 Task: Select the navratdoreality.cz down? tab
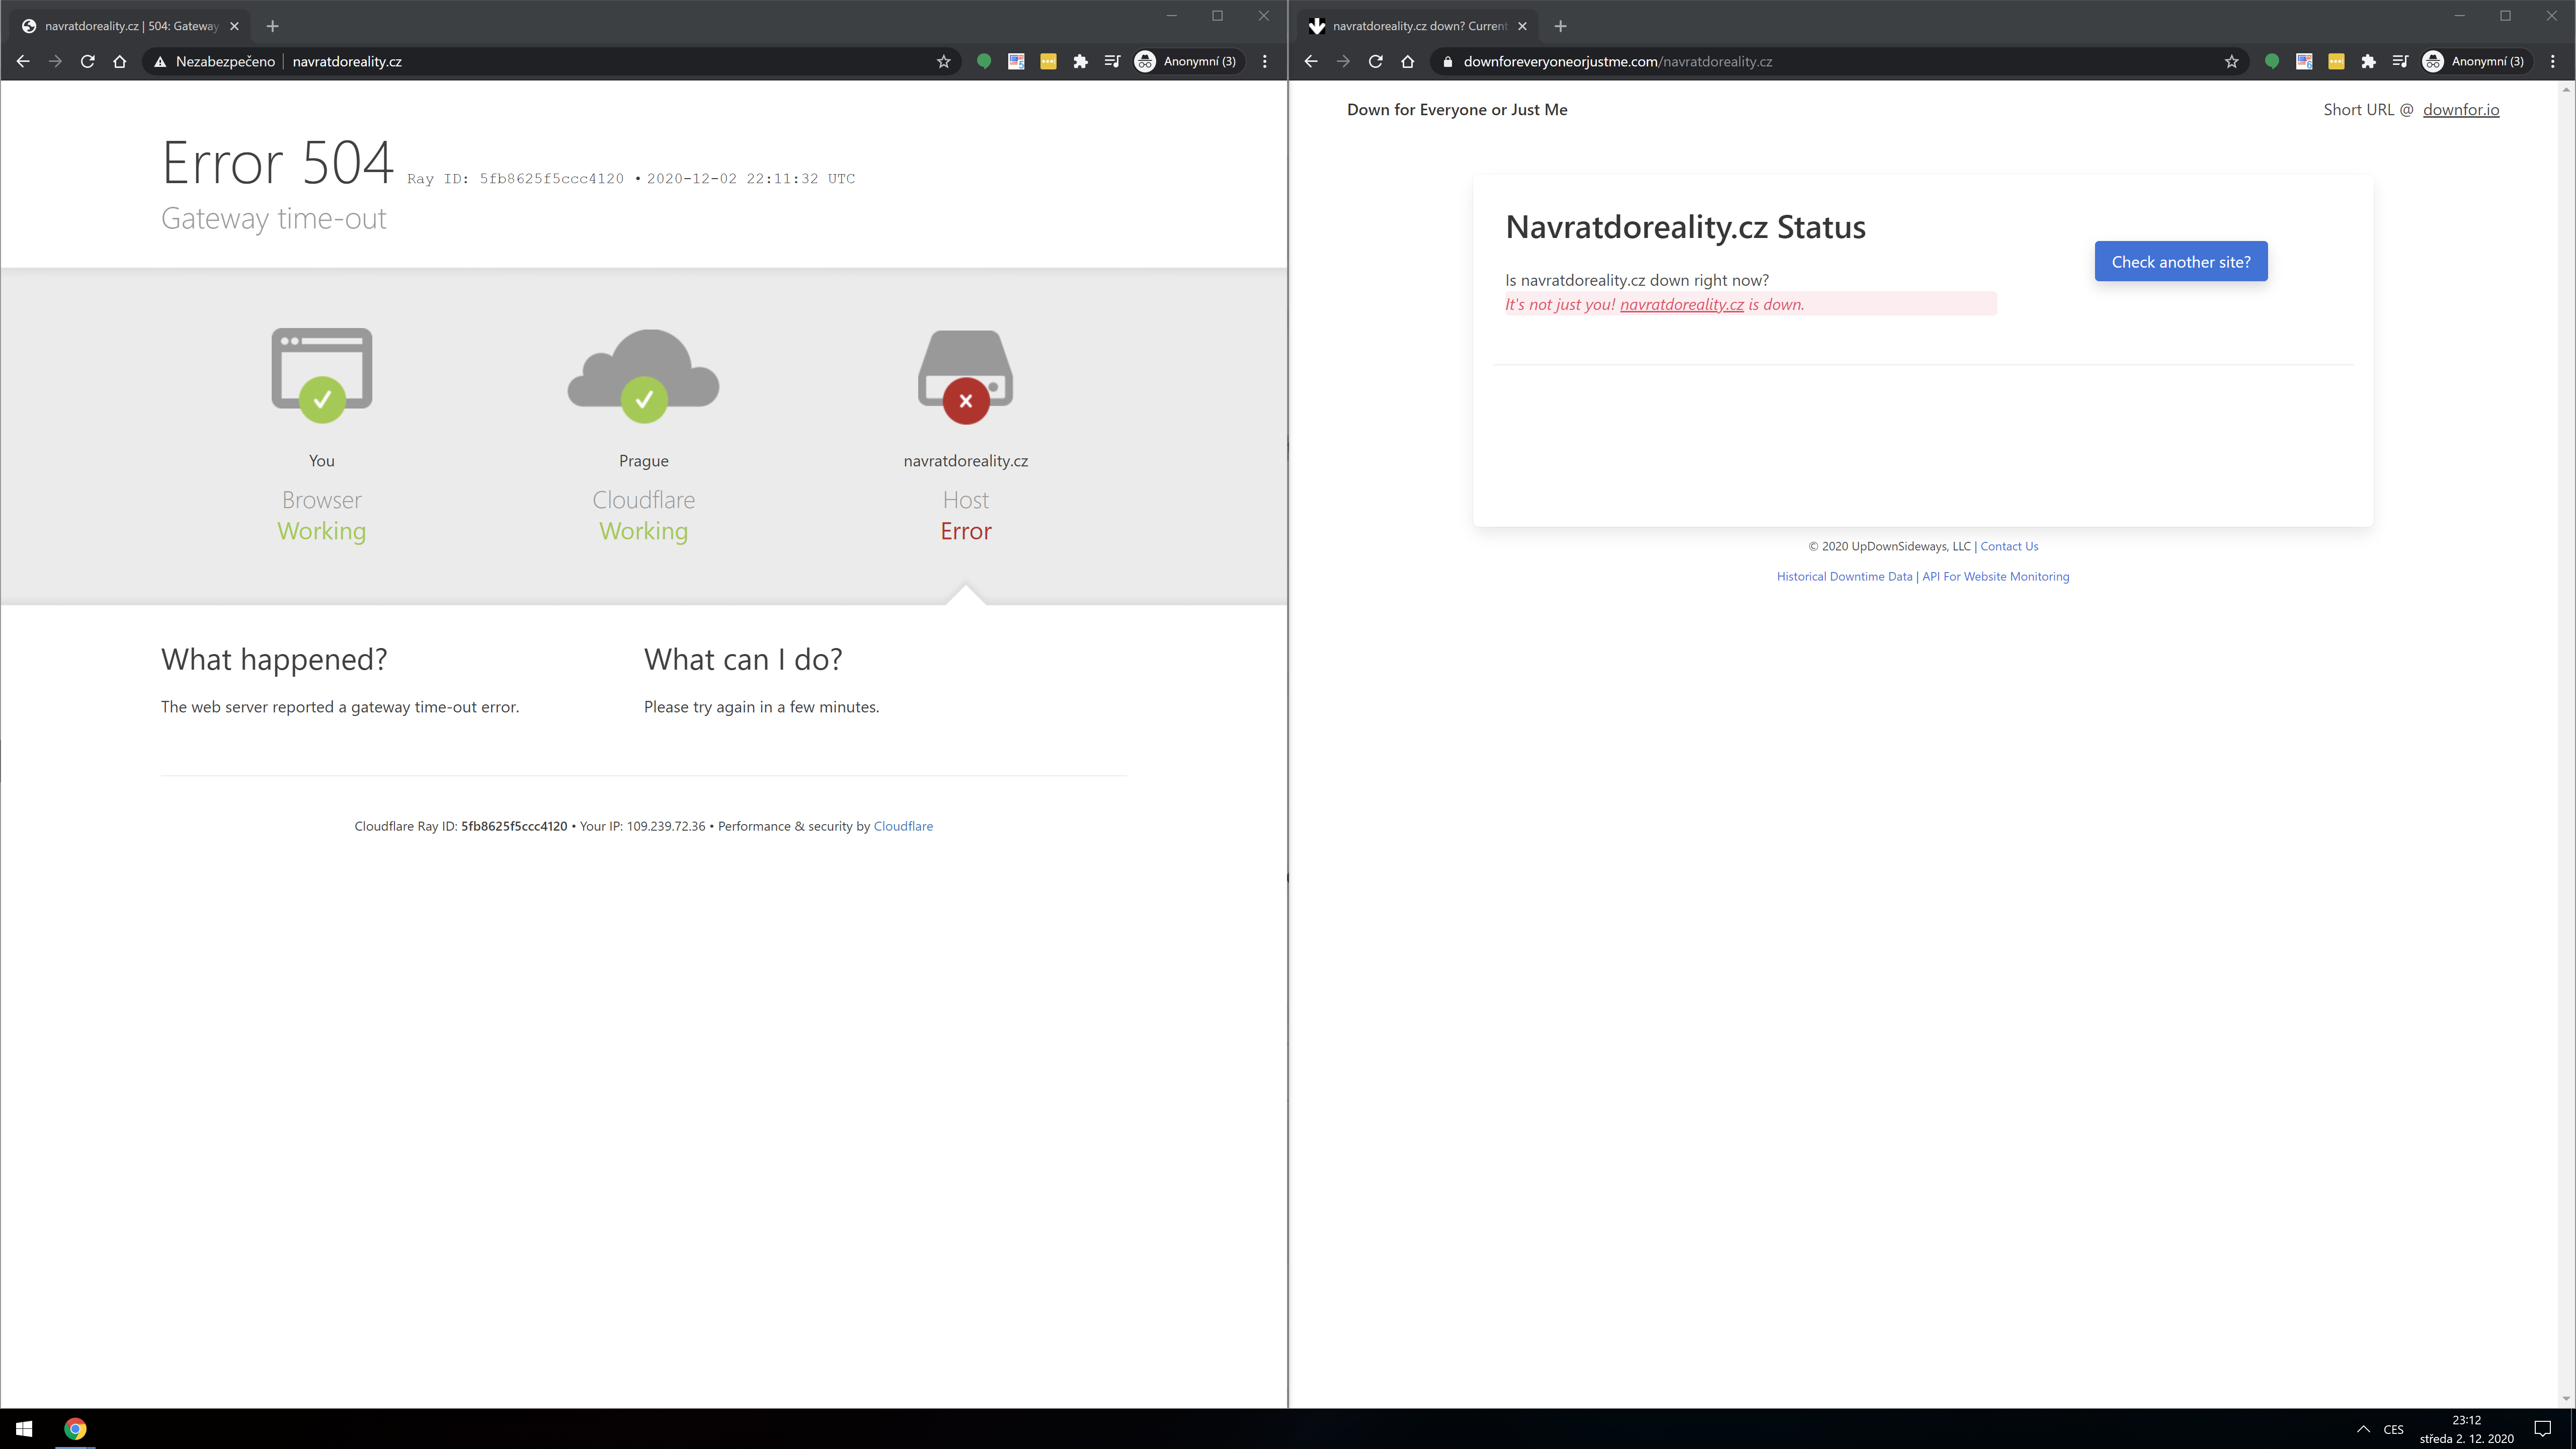pyautogui.click(x=1418, y=26)
